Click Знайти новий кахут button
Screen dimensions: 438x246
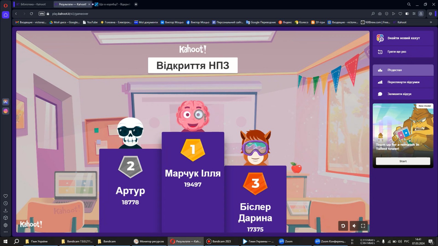(x=403, y=38)
